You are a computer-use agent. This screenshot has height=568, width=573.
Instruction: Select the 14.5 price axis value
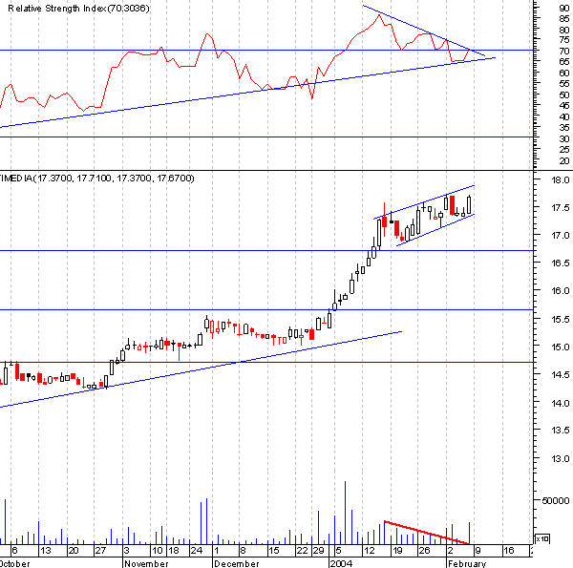561,374
